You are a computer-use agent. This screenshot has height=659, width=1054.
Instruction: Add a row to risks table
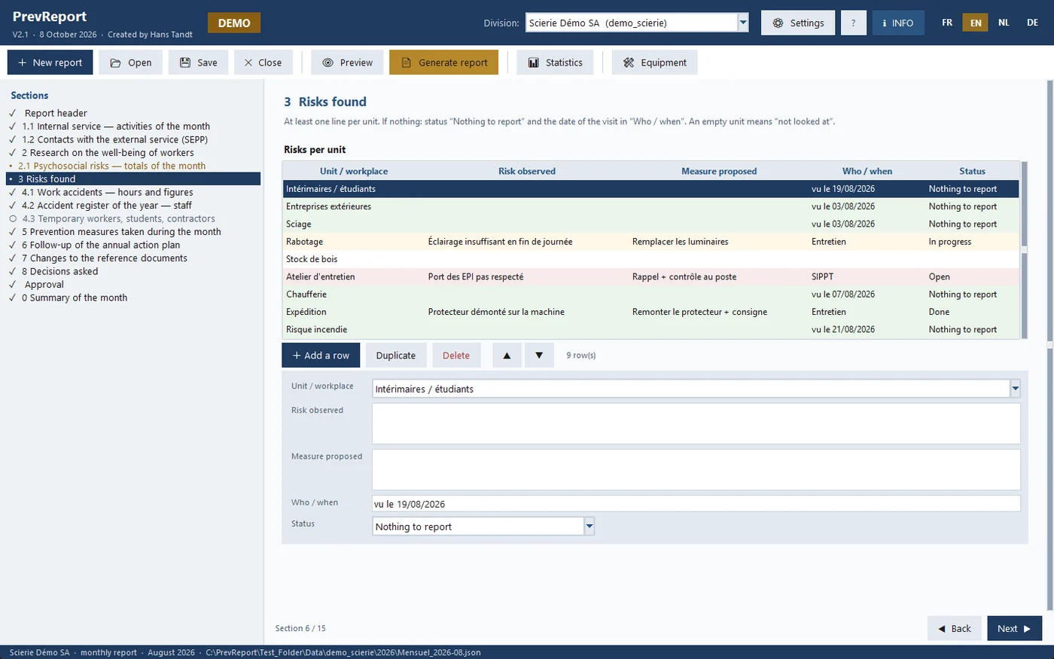[321, 355]
